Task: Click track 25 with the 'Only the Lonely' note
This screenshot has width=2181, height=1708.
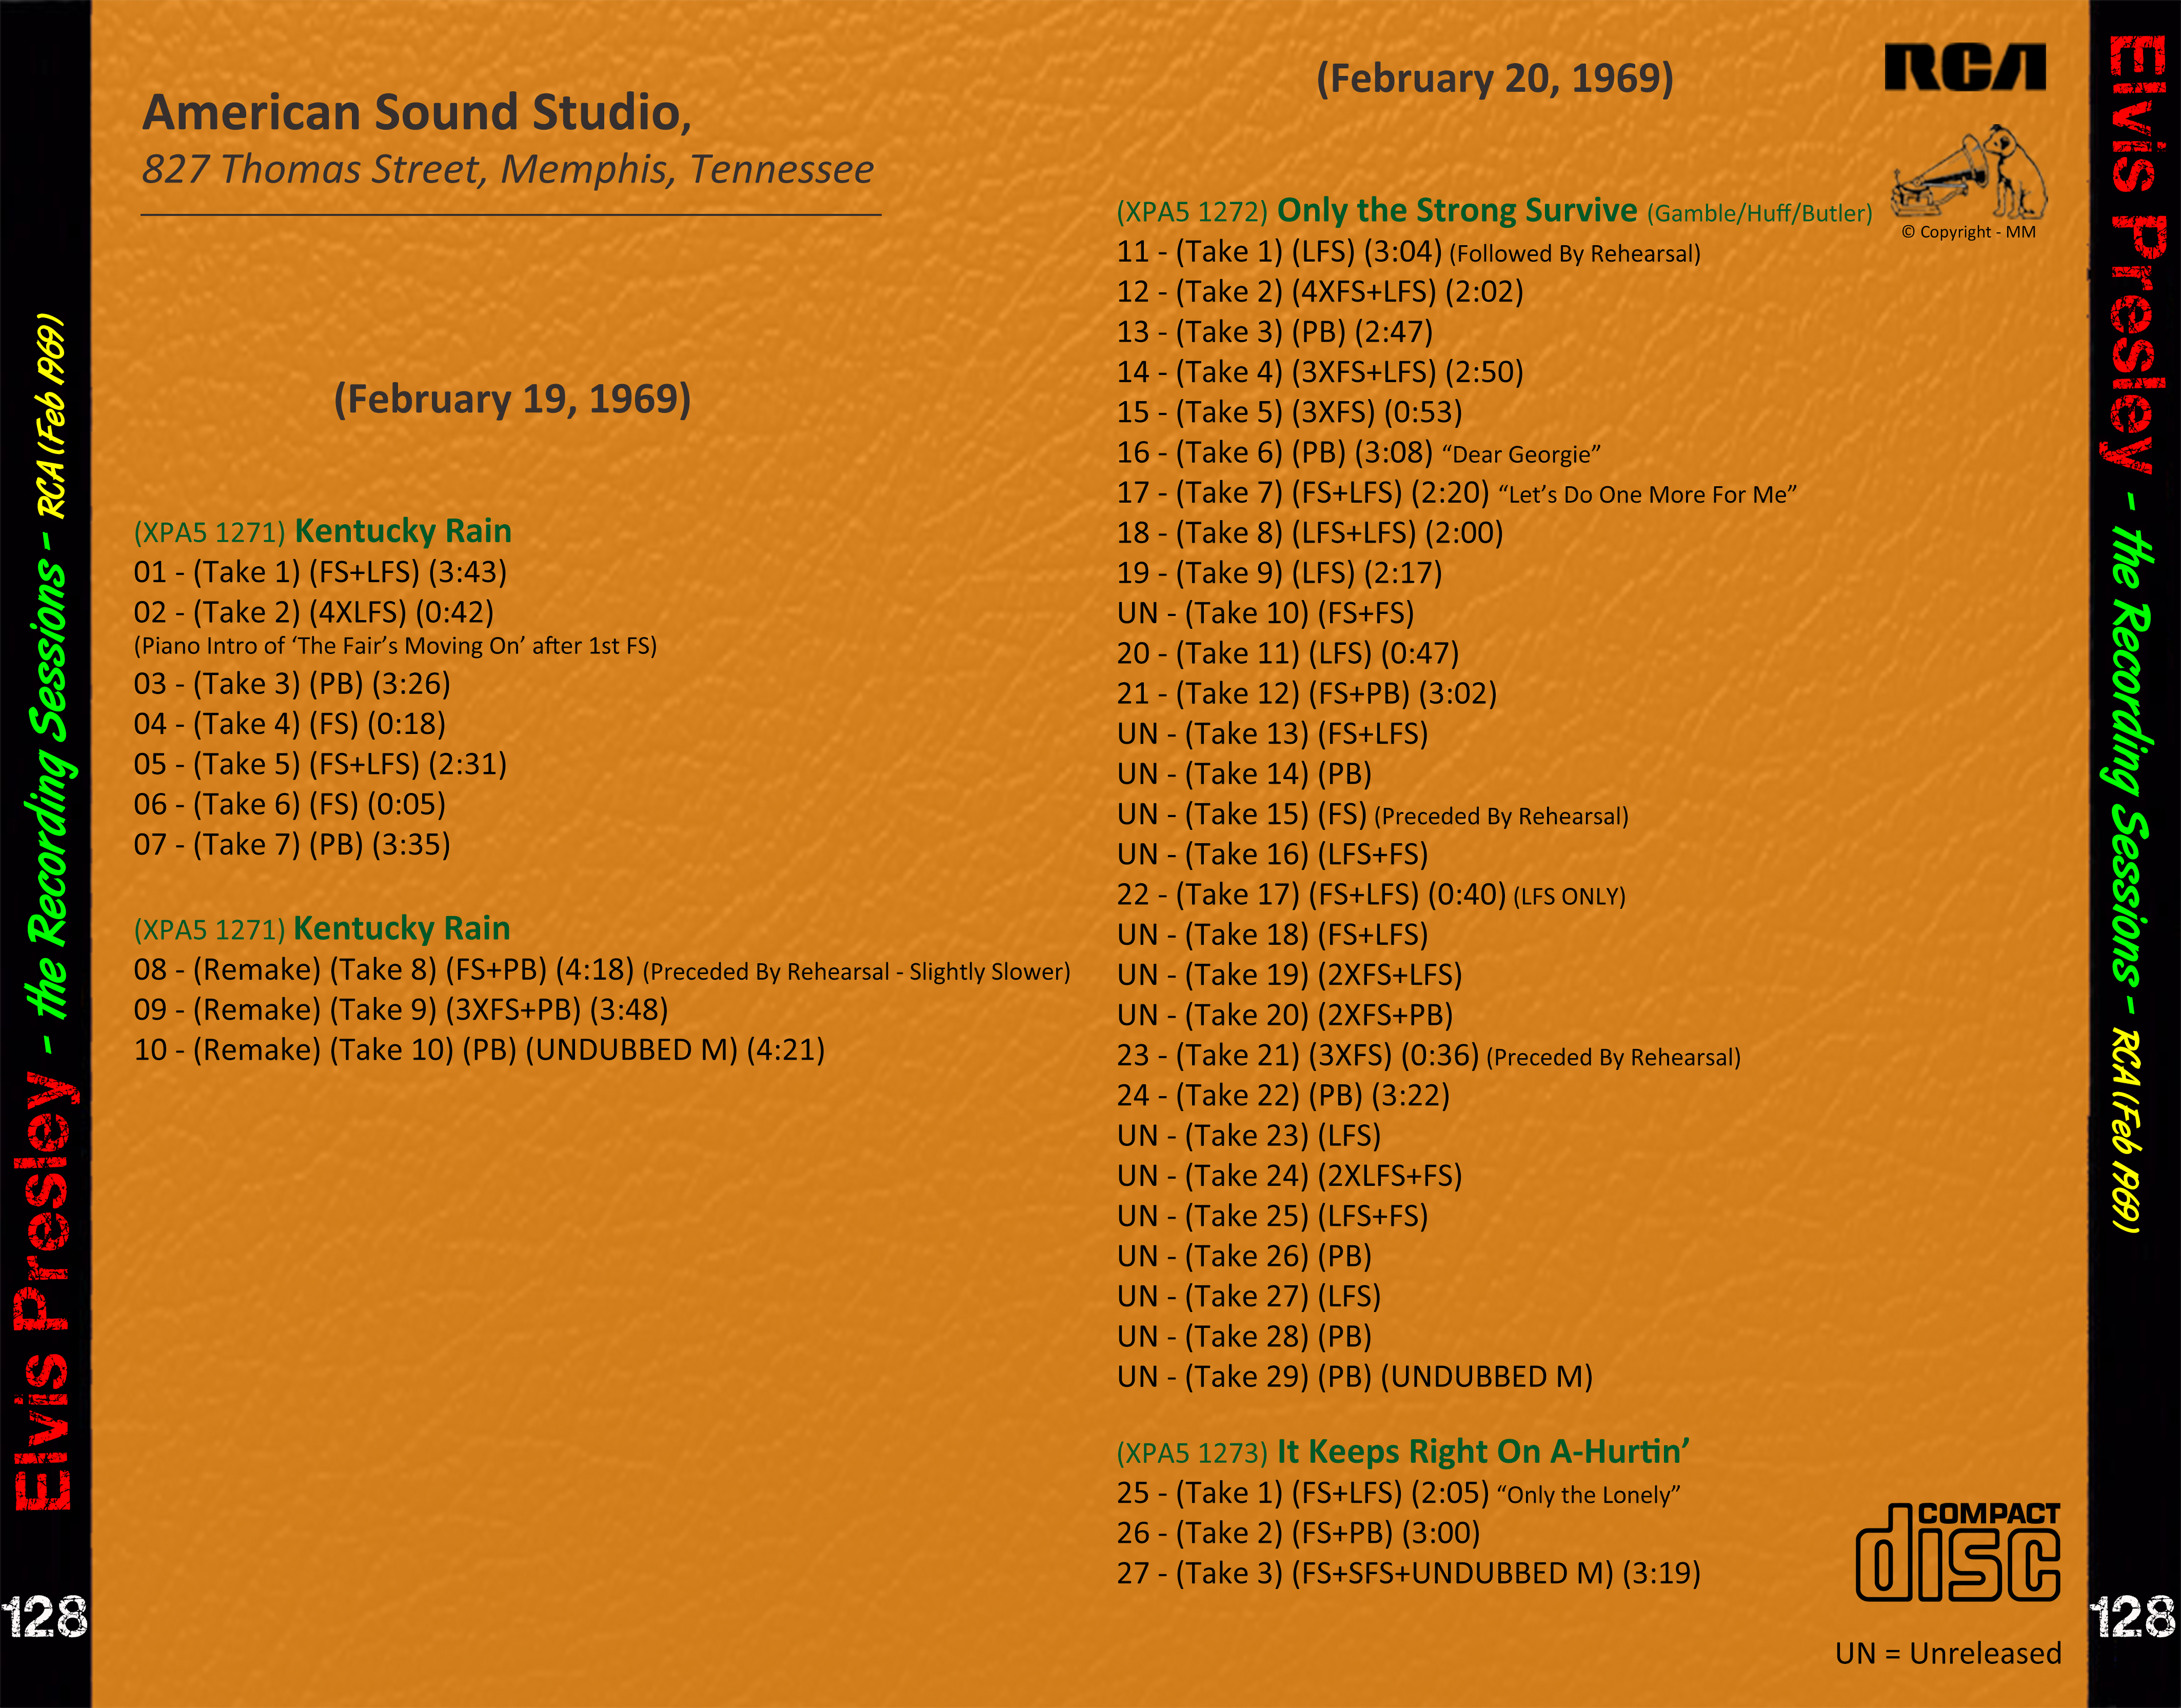Action: (x=1399, y=1493)
